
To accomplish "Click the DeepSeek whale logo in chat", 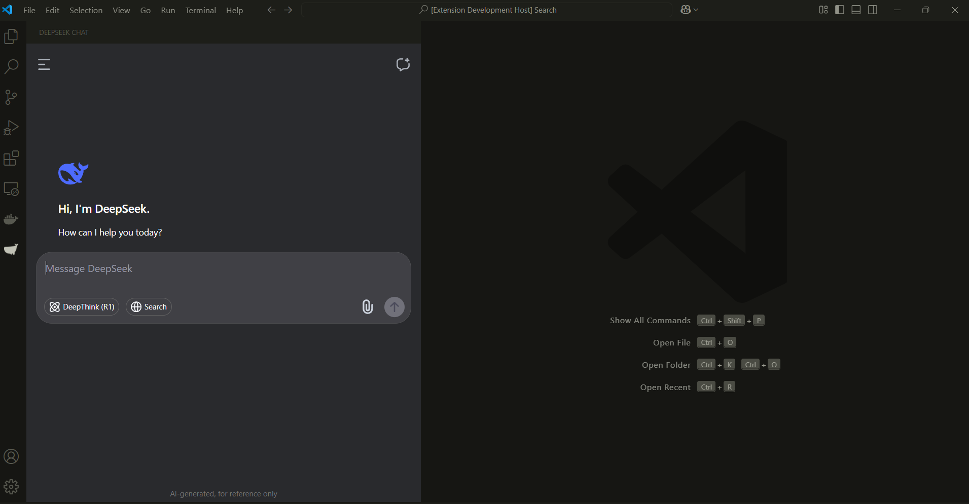I will coord(74,173).
